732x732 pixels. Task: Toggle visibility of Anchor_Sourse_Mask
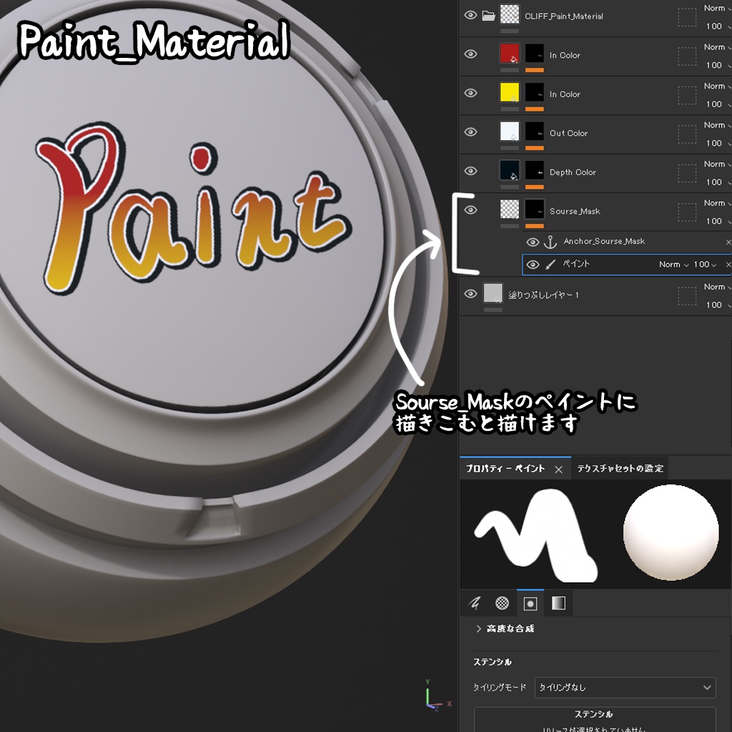pos(533,242)
